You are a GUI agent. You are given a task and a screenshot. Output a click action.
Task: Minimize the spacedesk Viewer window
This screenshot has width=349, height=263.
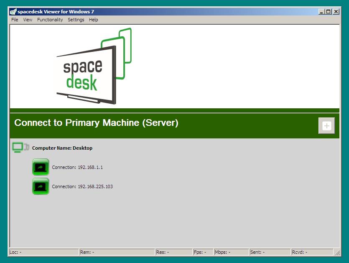click(321, 12)
